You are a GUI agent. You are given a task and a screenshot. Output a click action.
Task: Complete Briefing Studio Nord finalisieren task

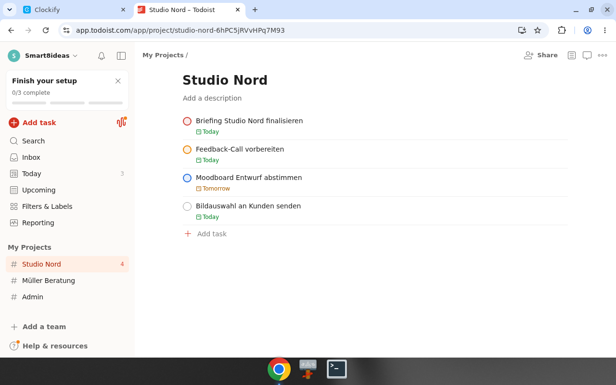(x=187, y=121)
